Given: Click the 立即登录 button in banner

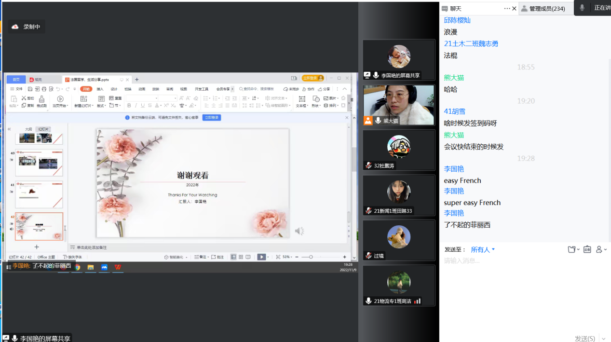Looking at the screenshot, I should [x=211, y=118].
